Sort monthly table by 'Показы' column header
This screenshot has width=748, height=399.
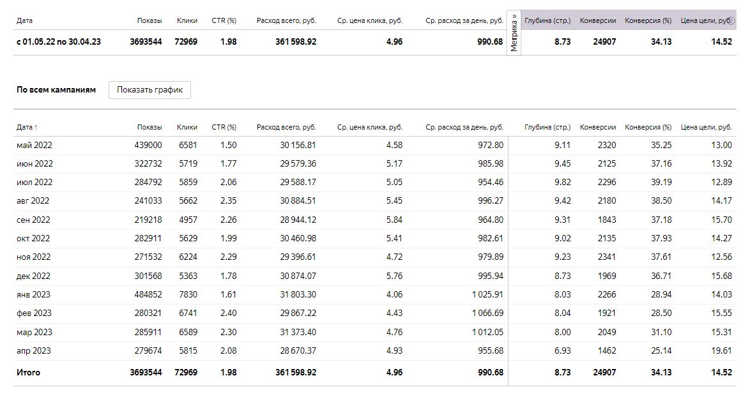[149, 127]
